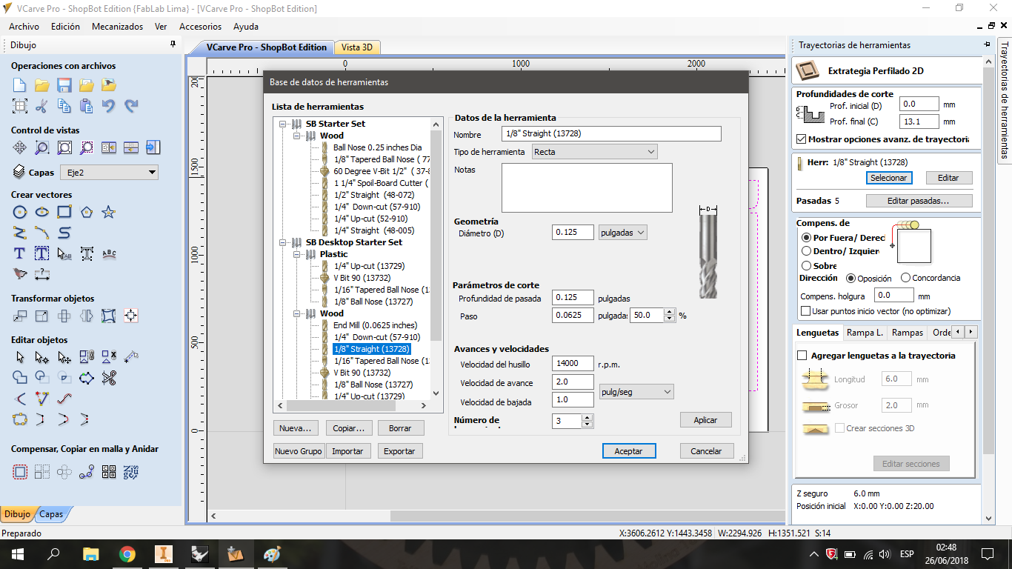Image resolution: width=1012 pixels, height=569 pixels.
Task: Select the arrow selection tool under Editar objetos
Action: click(20, 357)
